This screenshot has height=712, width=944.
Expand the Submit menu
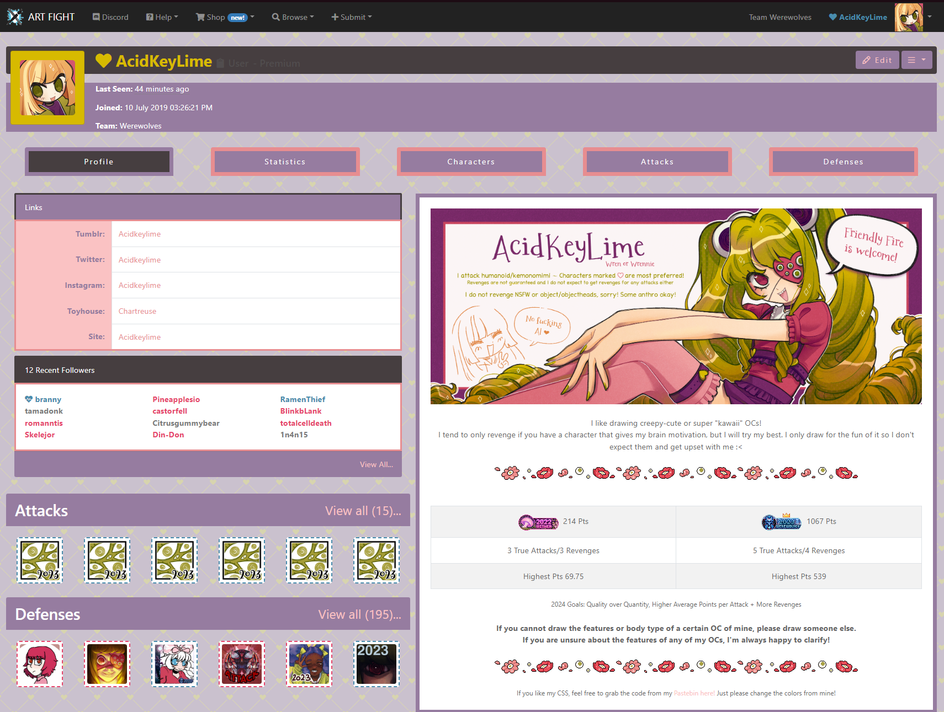[352, 17]
